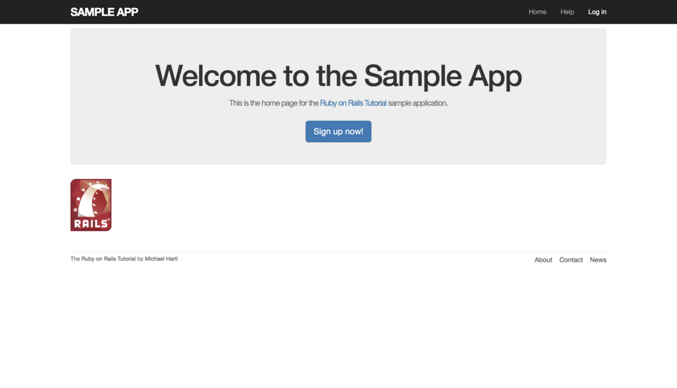Open the Home navigation item
The height and width of the screenshot is (388, 677).
click(x=537, y=12)
